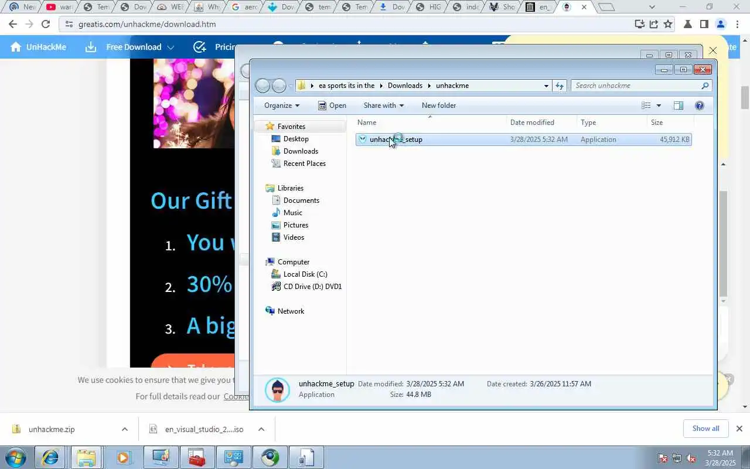The height and width of the screenshot is (469, 750).
Task: Expand address bar history dropdown
Action: (546, 86)
